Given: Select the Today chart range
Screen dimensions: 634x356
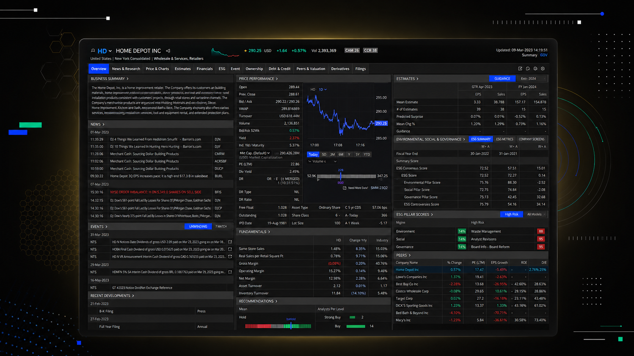Looking at the screenshot, I should coord(313,154).
